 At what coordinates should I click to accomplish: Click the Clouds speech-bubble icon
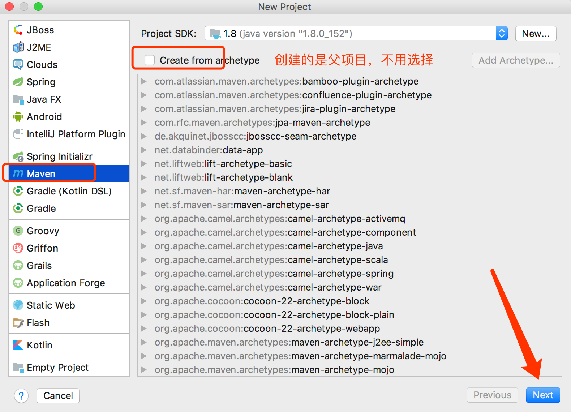coord(18,65)
